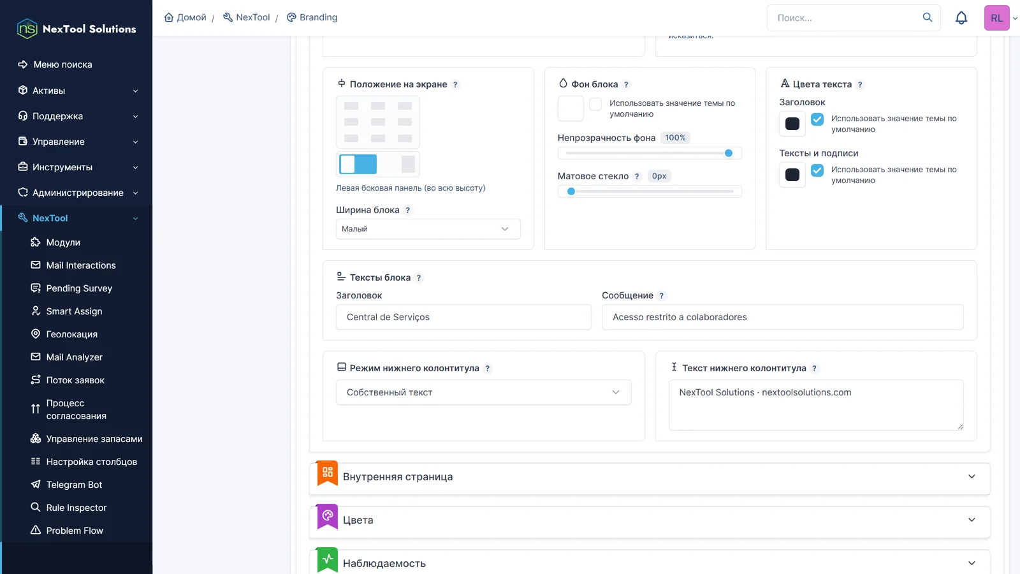Click the search magnifier icon
Image resolution: width=1020 pixels, height=574 pixels.
coord(928,17)
